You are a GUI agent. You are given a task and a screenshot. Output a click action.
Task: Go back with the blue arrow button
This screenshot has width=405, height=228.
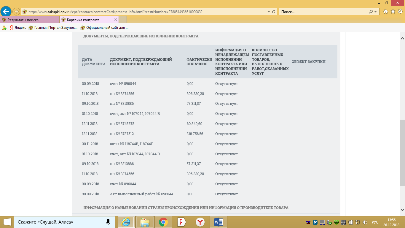point(6,12)
